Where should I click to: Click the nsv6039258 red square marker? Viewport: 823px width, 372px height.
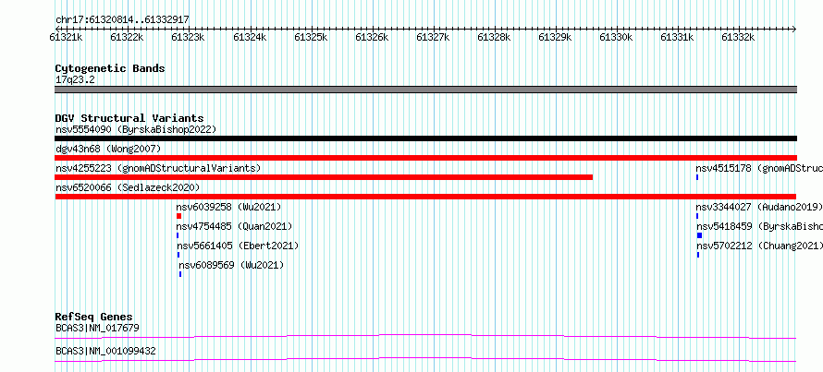[179, 216]
